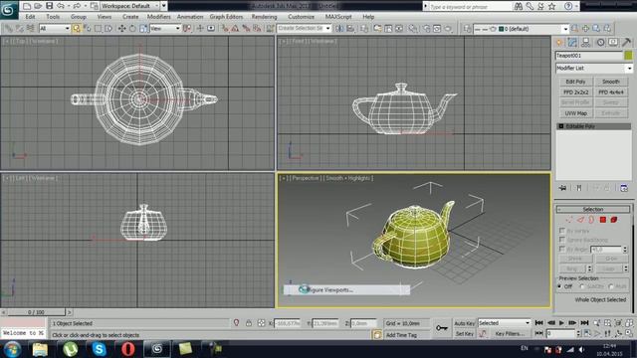The width and height of the screenshot is (637, 358).
Task: Select the Multi preview selection radio
Action: pyautogui.click(x=611, y=286)
